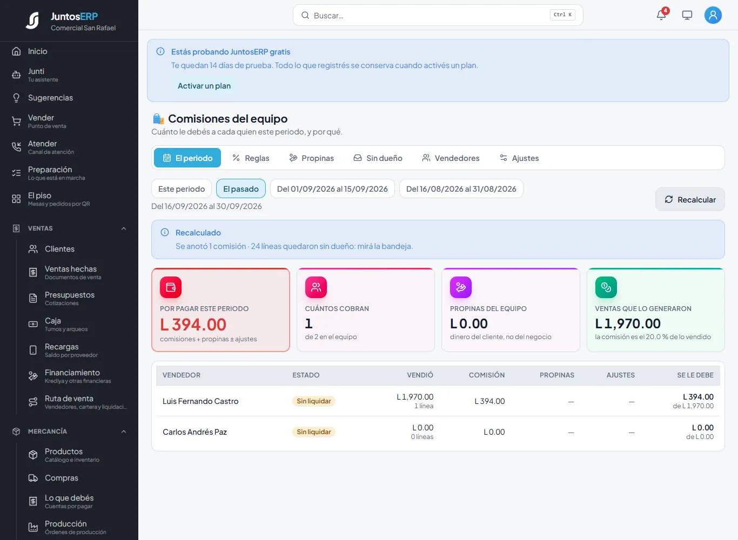Click Activar un plan
738x540 pixels.
click(204, 86)
